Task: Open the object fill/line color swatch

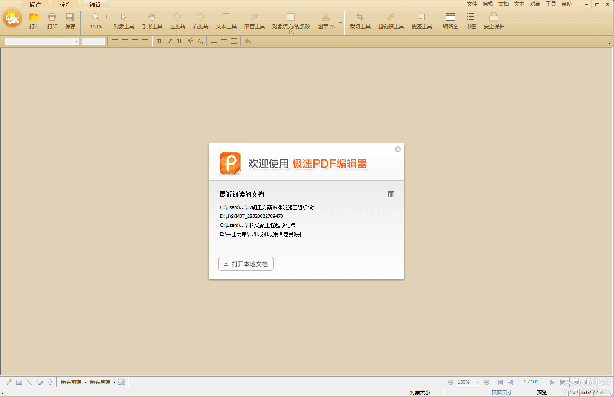Action: tap(291, 17)
